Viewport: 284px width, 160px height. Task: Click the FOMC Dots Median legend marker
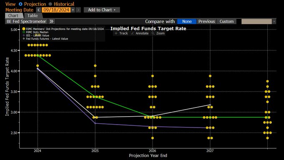point(24,32)
